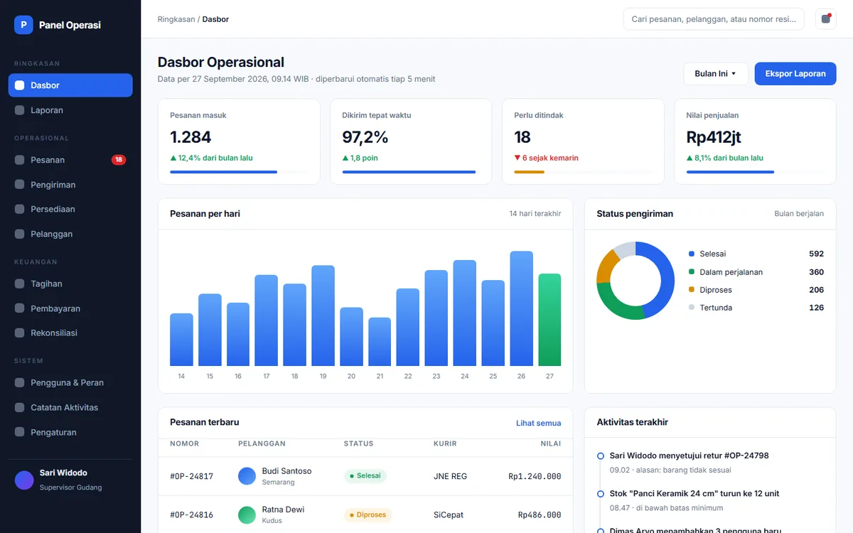This screenshot has height=533, width=853.
Task: Click the Selesai status pill for #OP-24817
Action: (x=365, y=476)
